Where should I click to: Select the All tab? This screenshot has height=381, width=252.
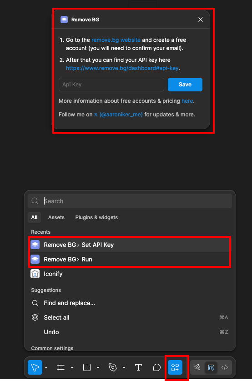[x=34, y=217]
